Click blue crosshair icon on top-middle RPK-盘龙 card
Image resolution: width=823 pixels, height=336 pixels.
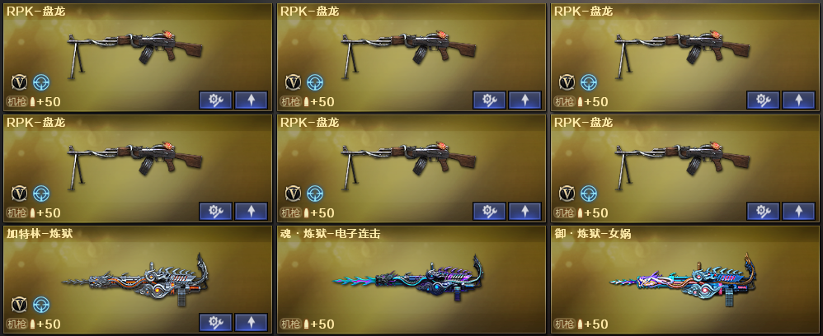click(315, 82)
